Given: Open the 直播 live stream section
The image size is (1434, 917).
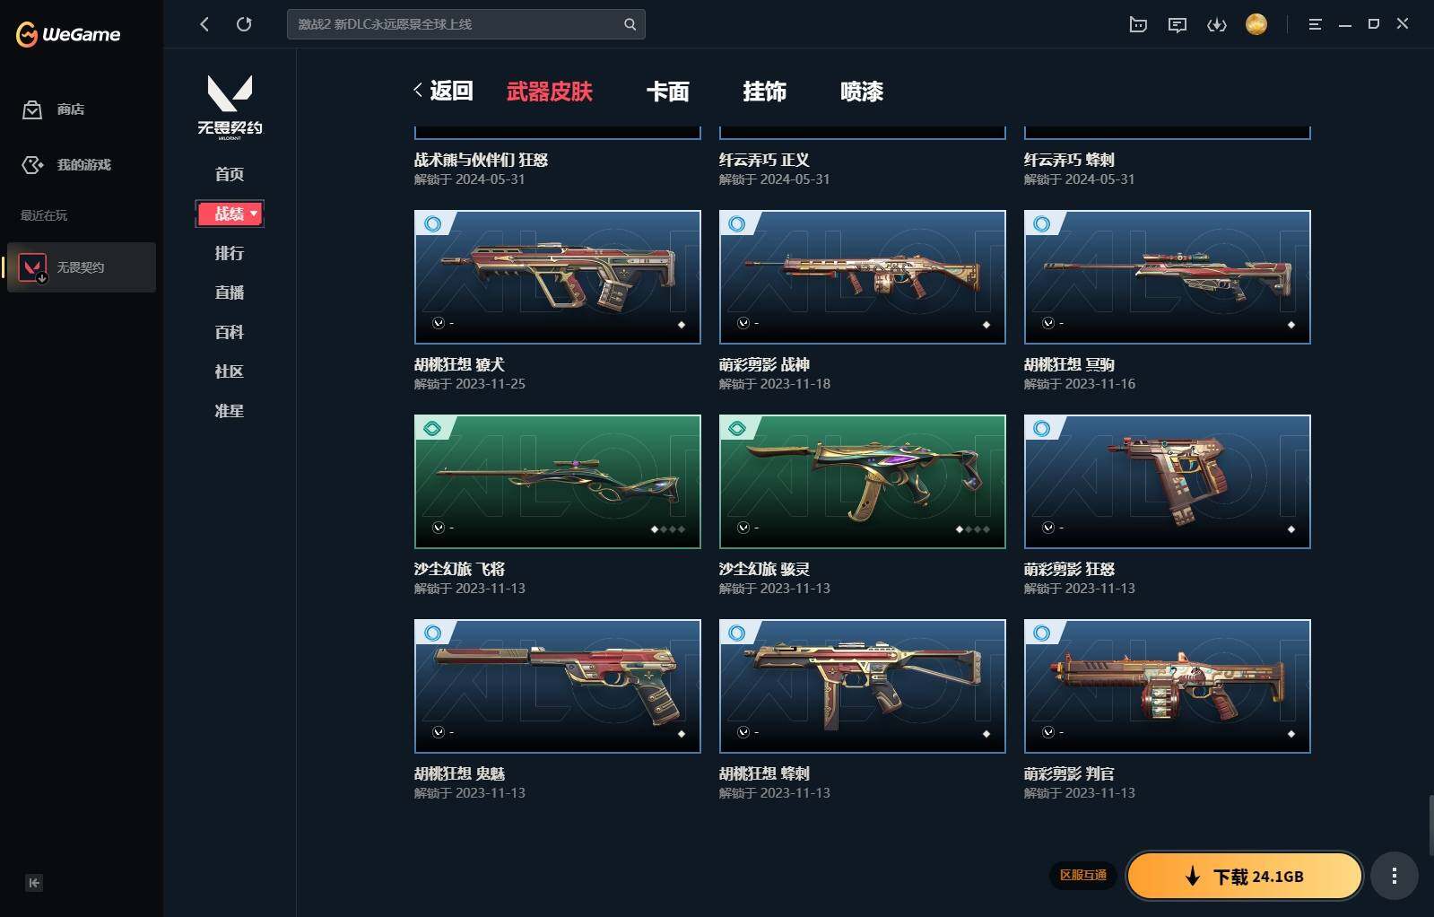Looking at the screenshot, I should pyautogui.click(x=230, y=293).
